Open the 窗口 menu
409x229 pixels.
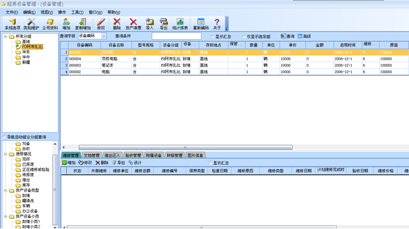pyautogui.click(x=96, y=12)
